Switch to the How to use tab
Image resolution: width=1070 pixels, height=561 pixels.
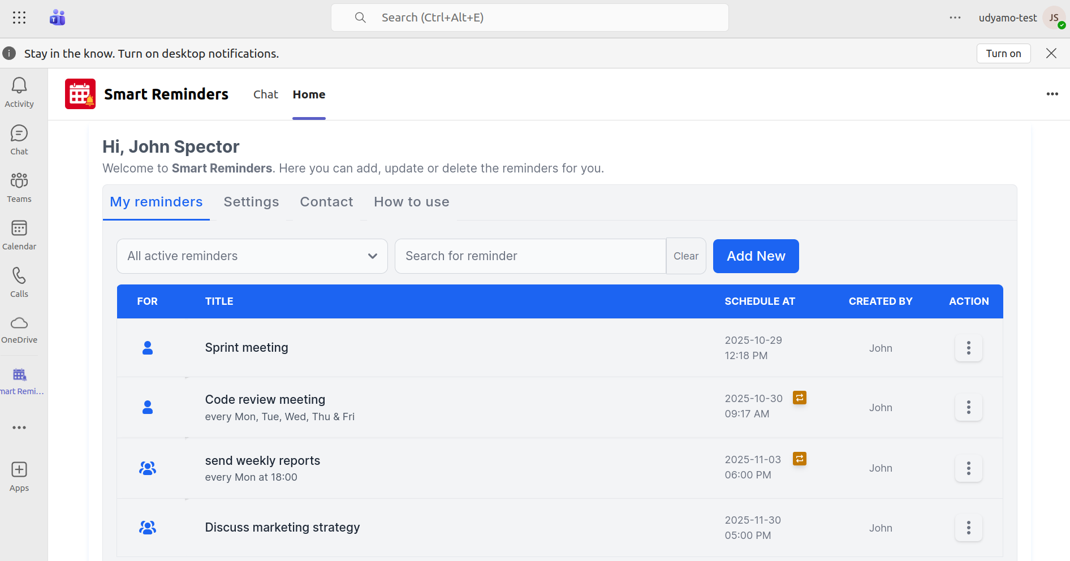click(411, 202)
